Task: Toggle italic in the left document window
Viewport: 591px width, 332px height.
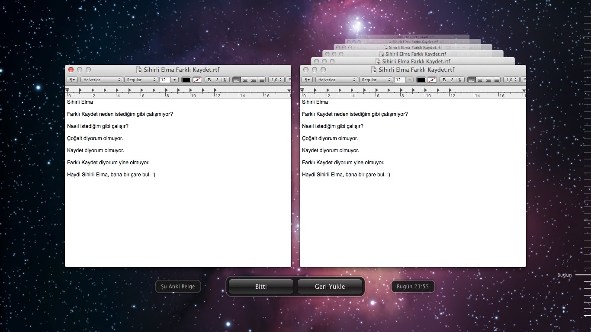Action: [217, 80]
